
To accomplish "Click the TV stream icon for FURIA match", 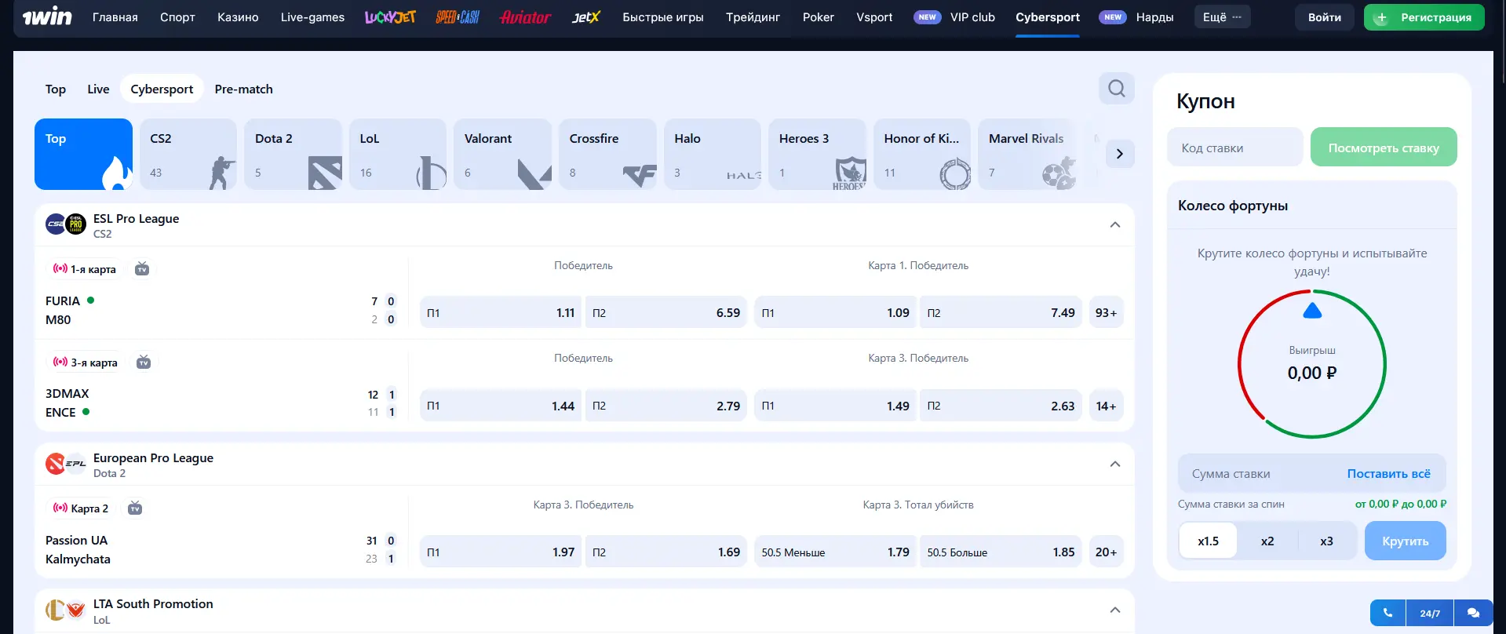I will (142, 269).
